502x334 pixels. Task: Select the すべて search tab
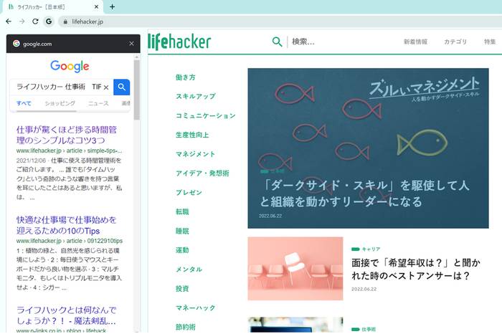[x=24, y=103]
